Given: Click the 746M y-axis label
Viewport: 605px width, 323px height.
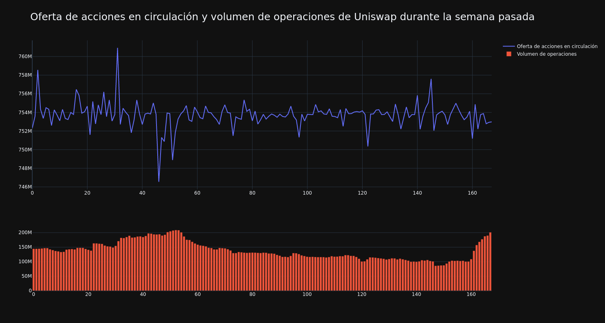Looking at the screenshot, I should coord(25,187).
